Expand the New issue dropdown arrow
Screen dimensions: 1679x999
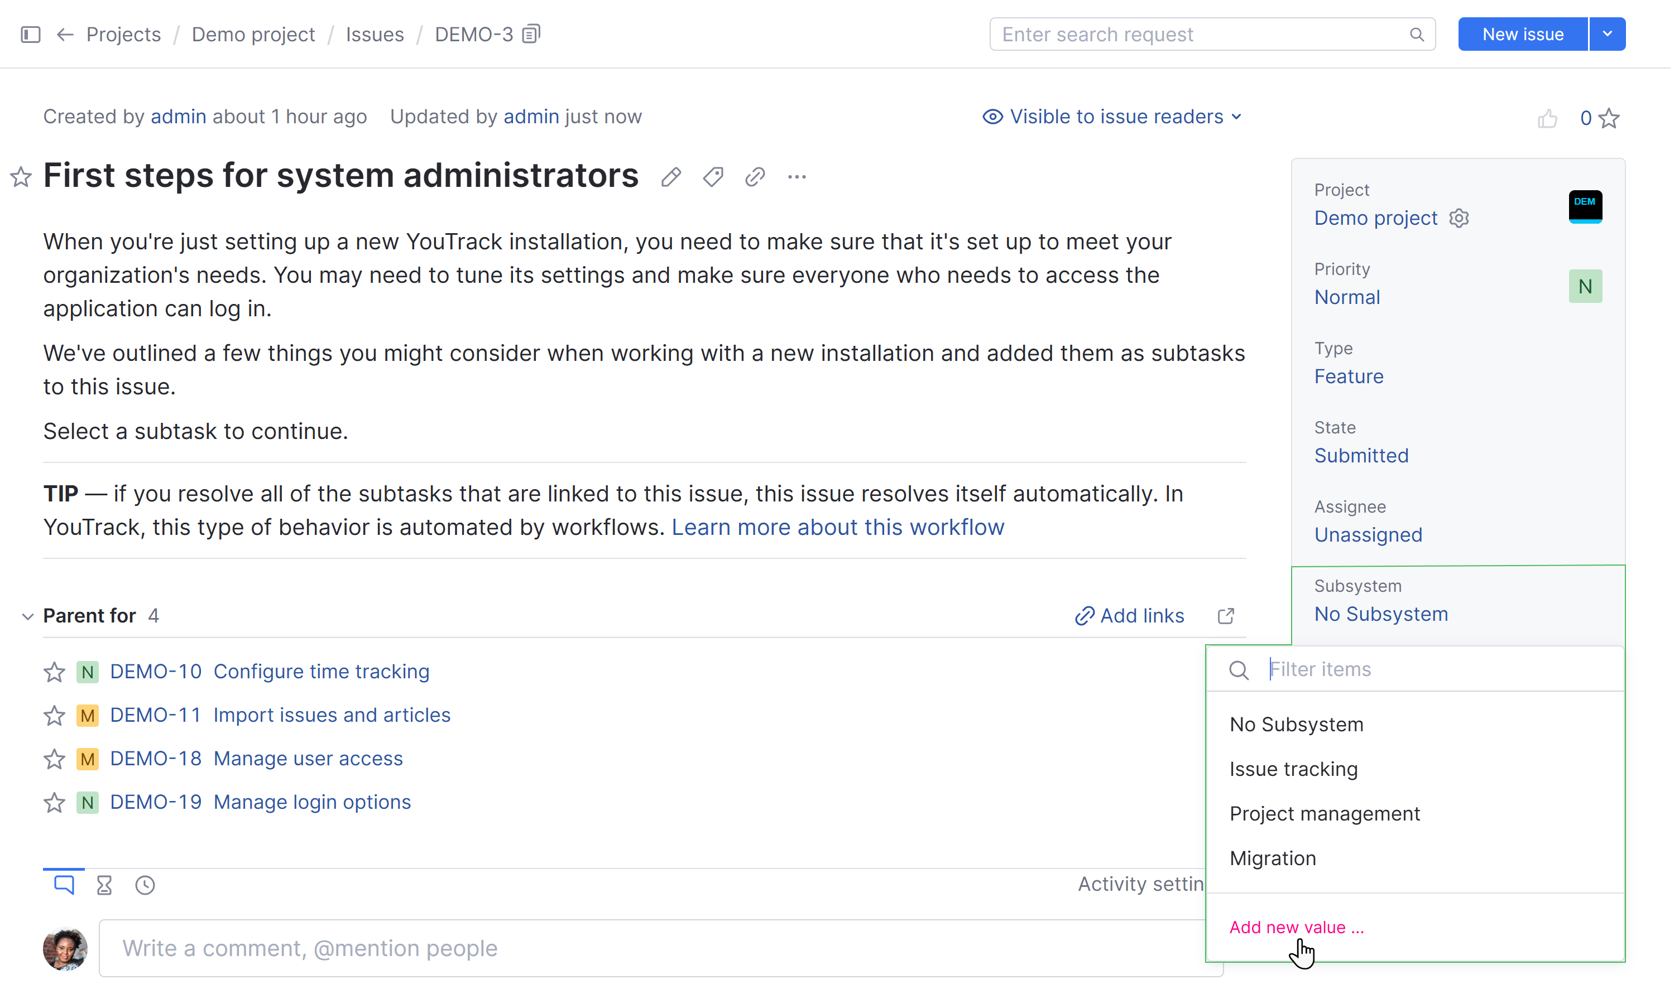tap(1607, 35)
